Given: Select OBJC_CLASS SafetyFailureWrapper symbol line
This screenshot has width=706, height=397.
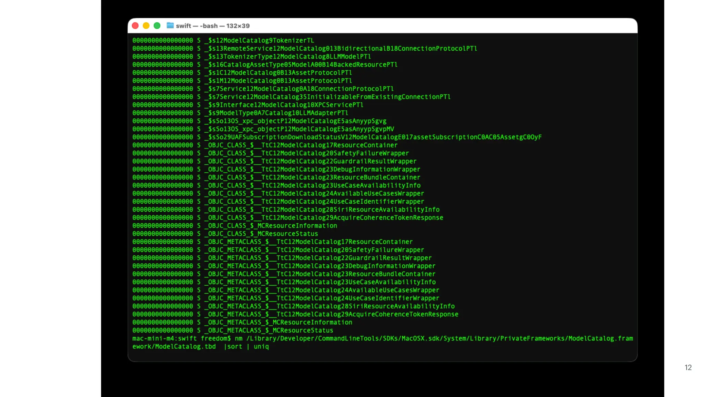Looking at the screenshot, I should point(306,153).
